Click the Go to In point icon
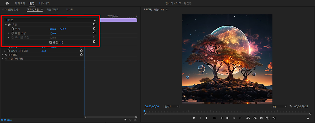The image size is (315, 123). [215, 118]
